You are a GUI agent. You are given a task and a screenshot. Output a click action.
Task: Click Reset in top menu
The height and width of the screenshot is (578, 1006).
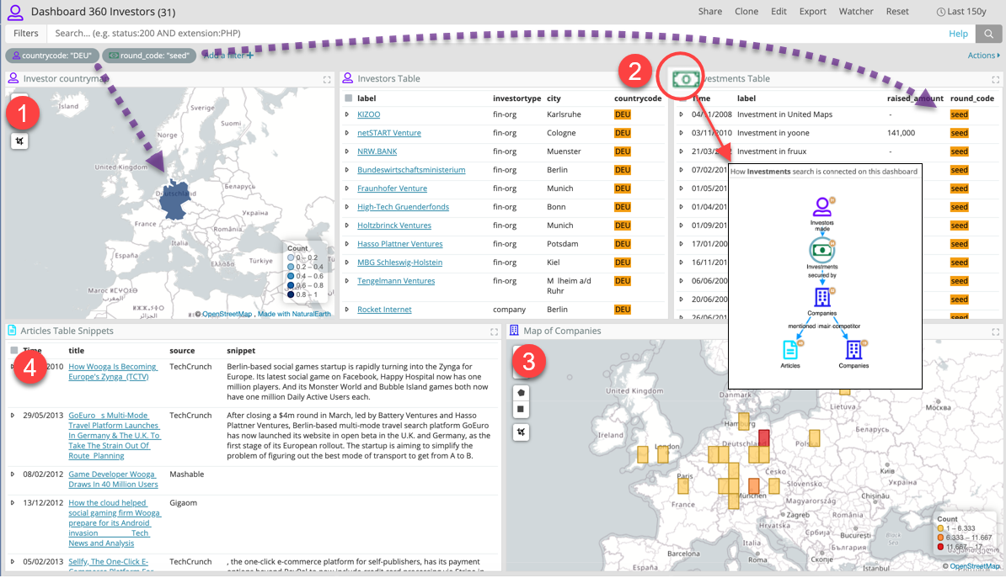897,12
